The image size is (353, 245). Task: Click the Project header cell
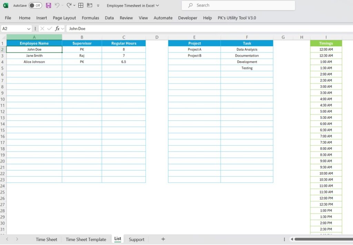pos(194,43)
